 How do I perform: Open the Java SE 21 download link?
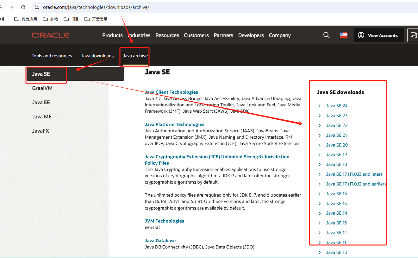336,135
